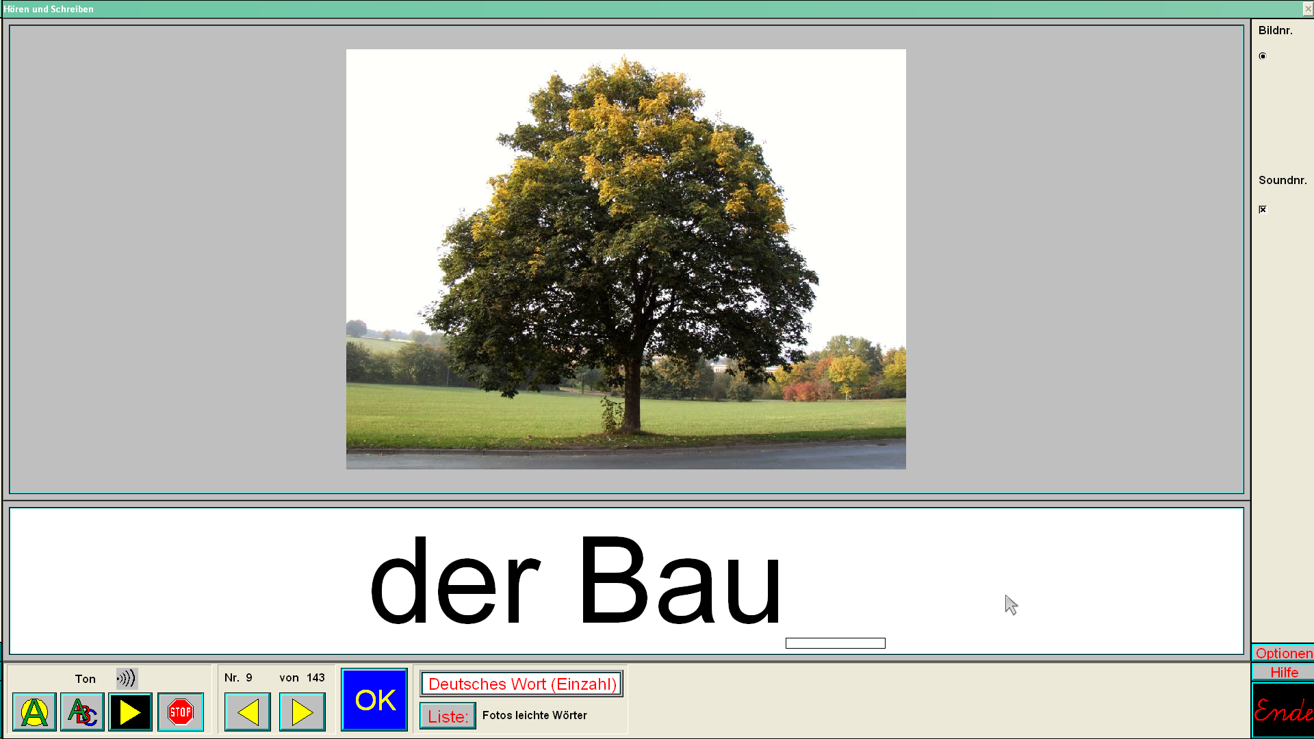
Task: Select the Bildnr. radio button
Action: coord(1263,57)
